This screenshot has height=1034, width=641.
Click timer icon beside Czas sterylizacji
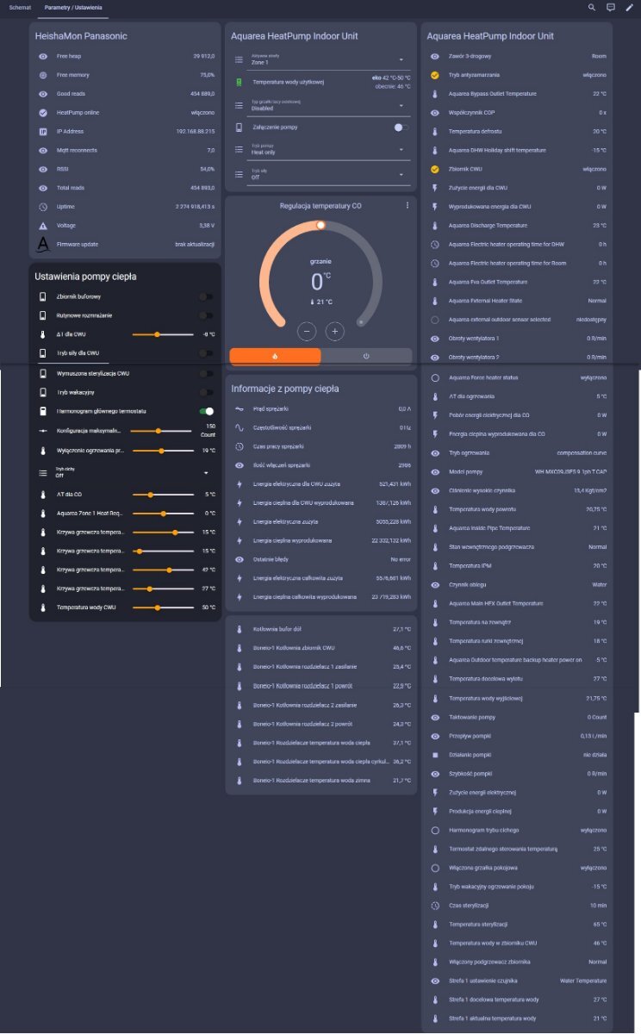[x=435, y=906]
